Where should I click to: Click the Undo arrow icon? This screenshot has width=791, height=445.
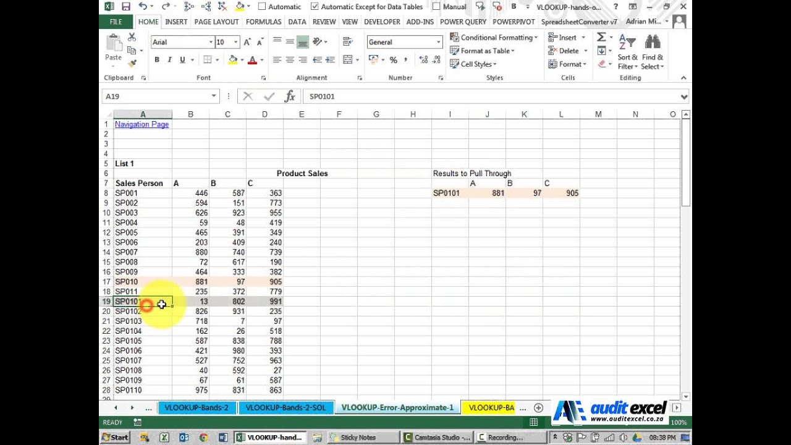click(143, 6)
